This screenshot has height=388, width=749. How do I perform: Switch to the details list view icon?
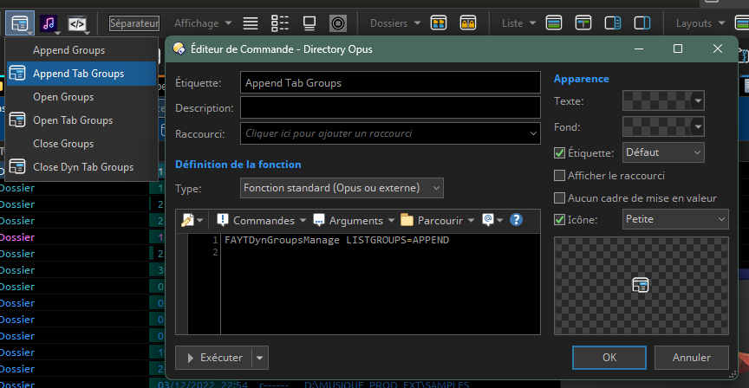pyautogui.click(x=280, y=23)
